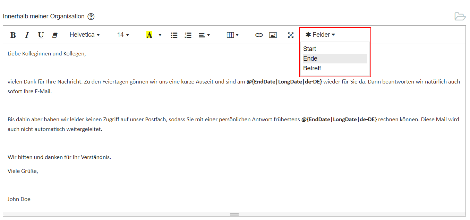This screenshot has height=220, width=470.
Task: Apply the yellow highlight color button
Action: 149,35
